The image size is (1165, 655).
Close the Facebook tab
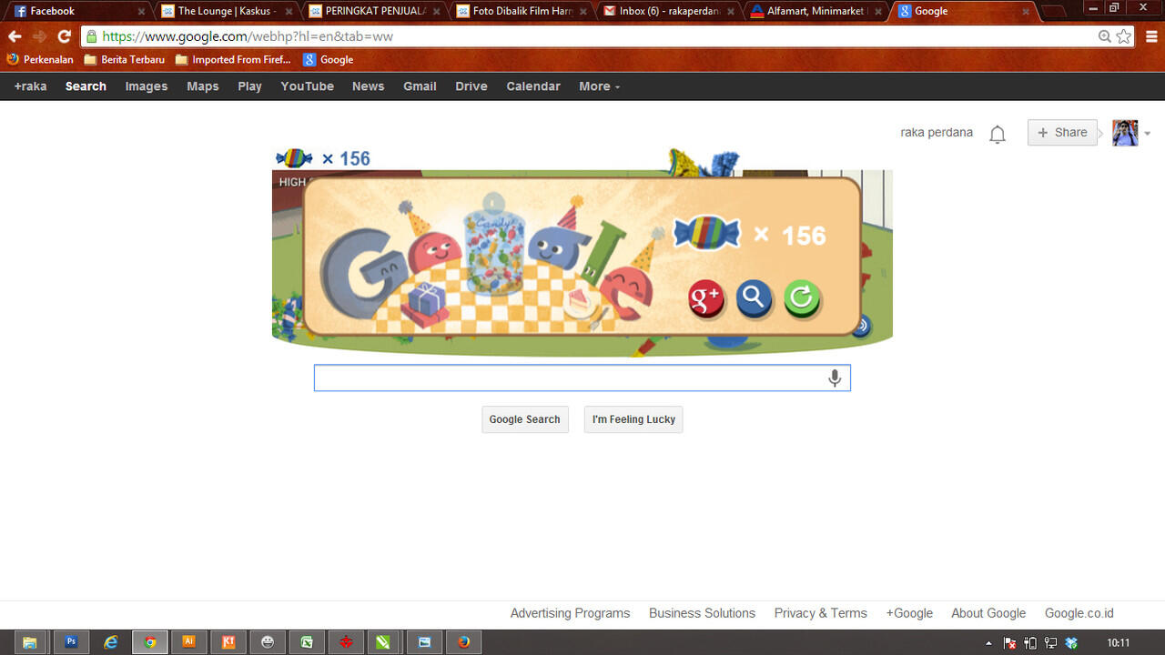click(141, 12)
